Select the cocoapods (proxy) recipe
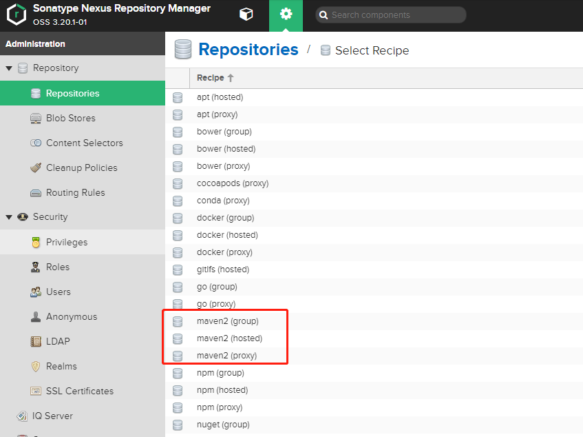Screen dimensions: 583x437 tap(374, 183)
